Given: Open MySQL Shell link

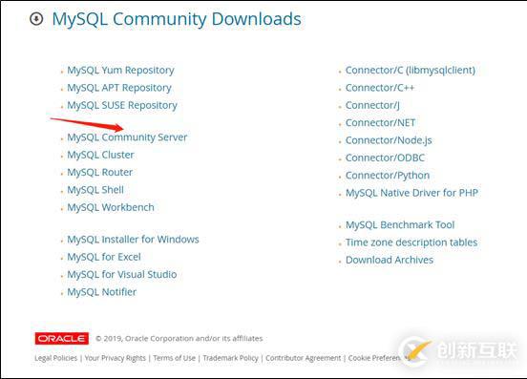Looking at the screenshot, I should pyautogui.click(x=95, y=190).
